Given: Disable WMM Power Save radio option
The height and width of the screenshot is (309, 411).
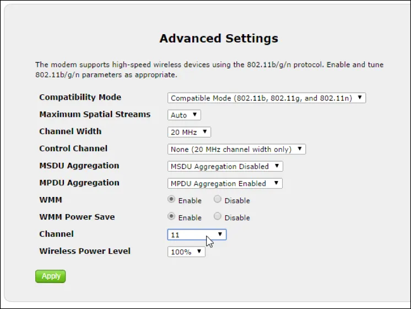Looking at the screenshot, I should click(218, 217).
